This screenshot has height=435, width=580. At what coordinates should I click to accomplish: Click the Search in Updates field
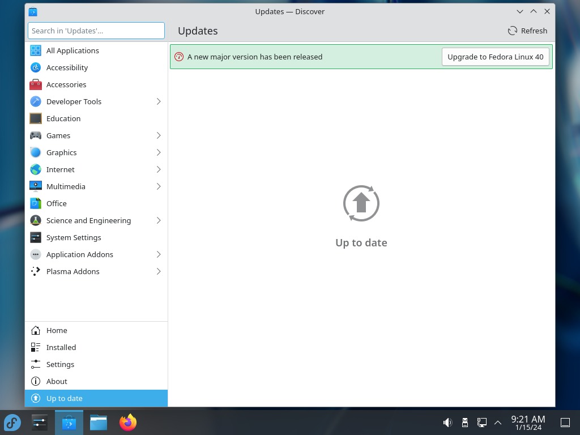(96, 31)
